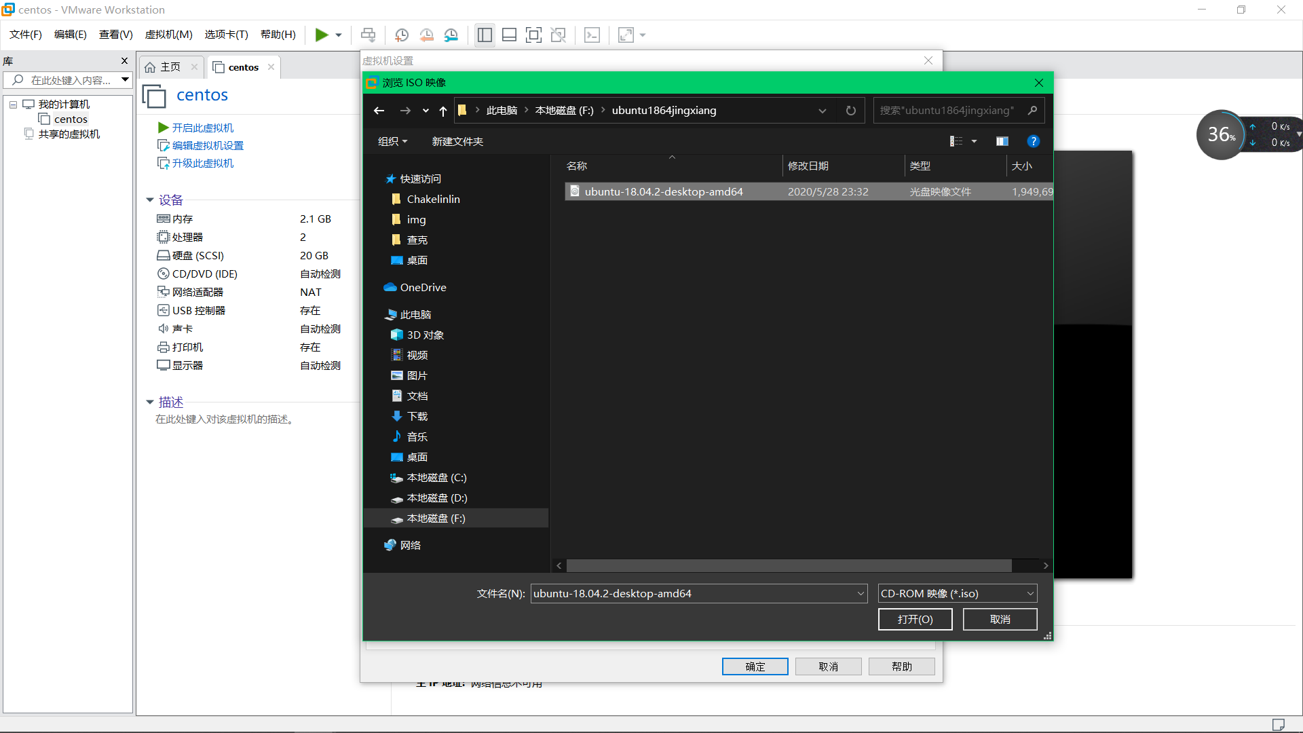
Task: Open the snapshot manager toolbar icon
Action: [x=451, y=35]
